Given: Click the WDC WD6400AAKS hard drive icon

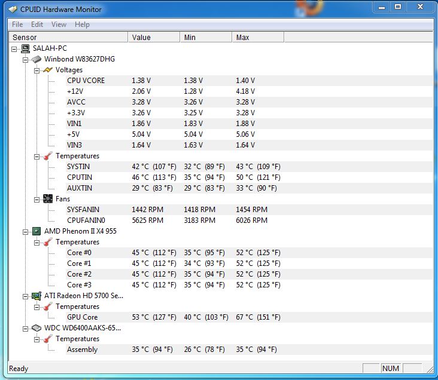Looking at the screenshot, I should 36,328.
